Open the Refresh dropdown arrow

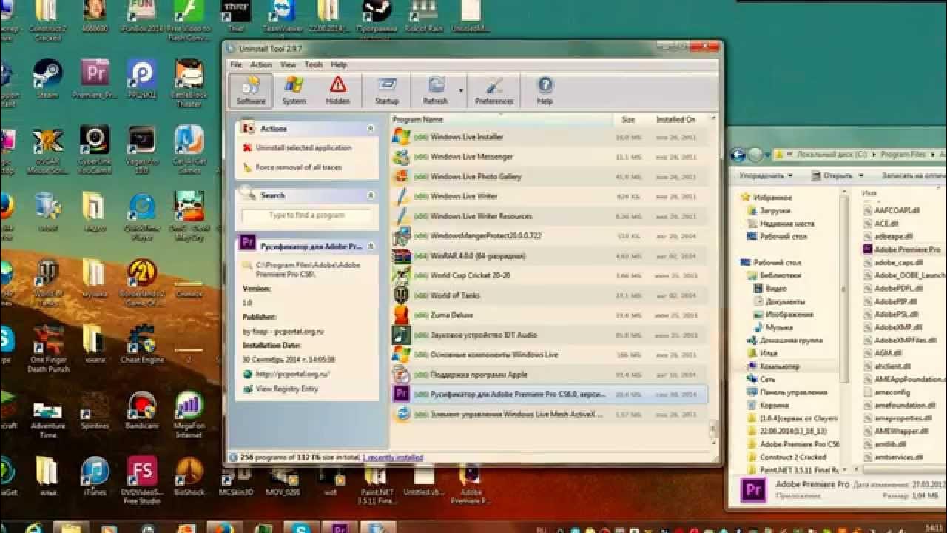(x=461, y=91)
